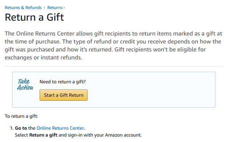Image resolution: width=230 pixels, height=142 pixels.
Task: Click the chevron after Returns & Refunds
Action: click(44, 8)
